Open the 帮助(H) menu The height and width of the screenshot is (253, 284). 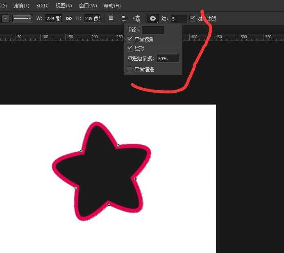point(112,6)
